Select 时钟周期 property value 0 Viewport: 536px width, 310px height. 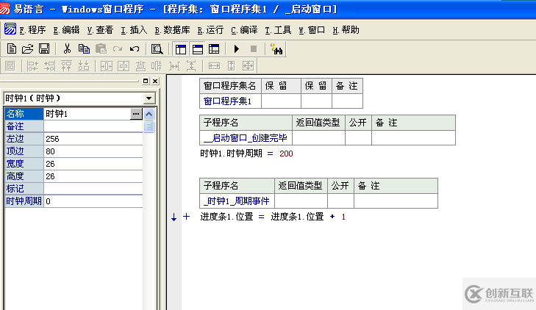click(x=93, y=201)
